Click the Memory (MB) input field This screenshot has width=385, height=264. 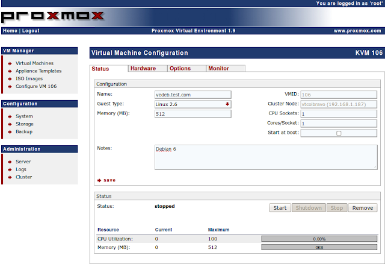tap(193, 114)
